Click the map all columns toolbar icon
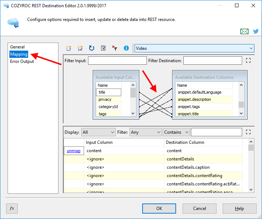The height and width of the screenshot is (219, 262). (69, 48)
